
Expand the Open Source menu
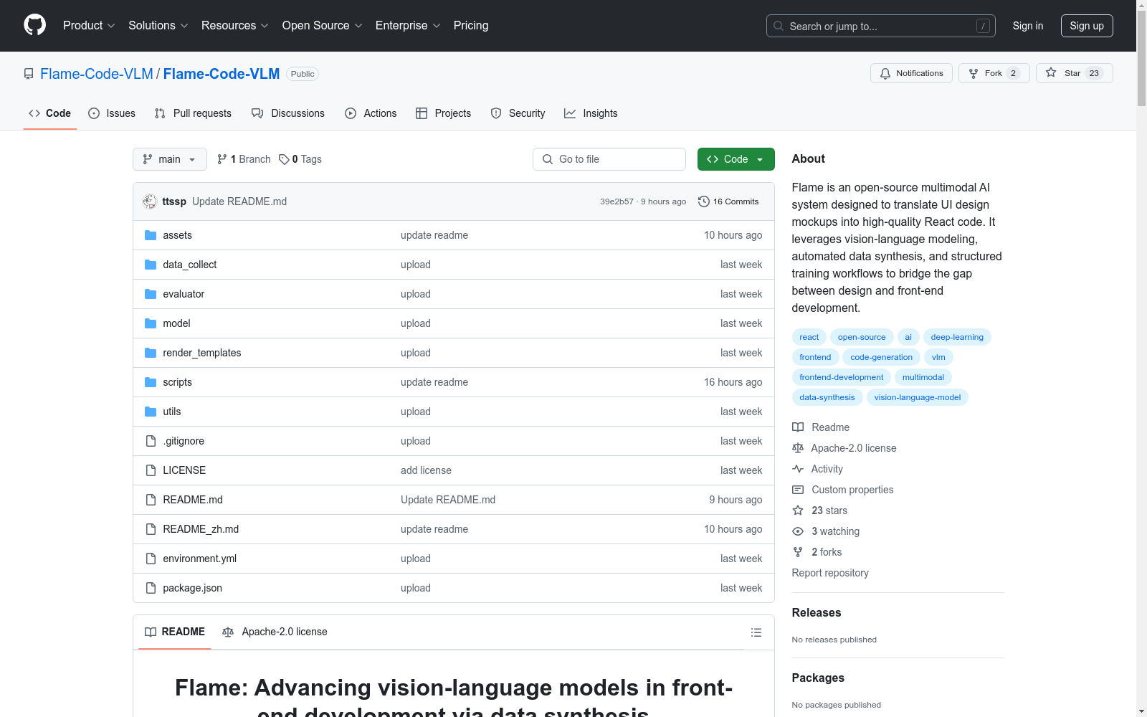(x=323, y=25)
